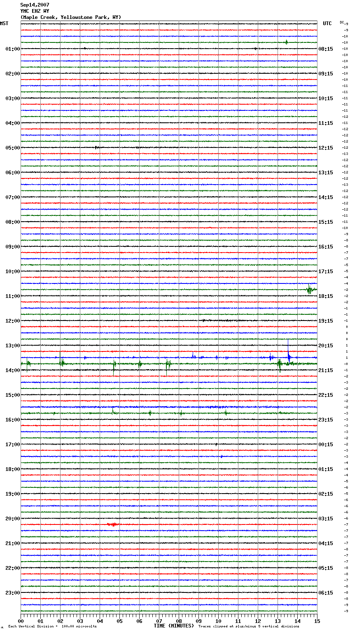Click the MST time label "02:00"
Viewport: 350px width, 632px height.
tap(13, 74)
